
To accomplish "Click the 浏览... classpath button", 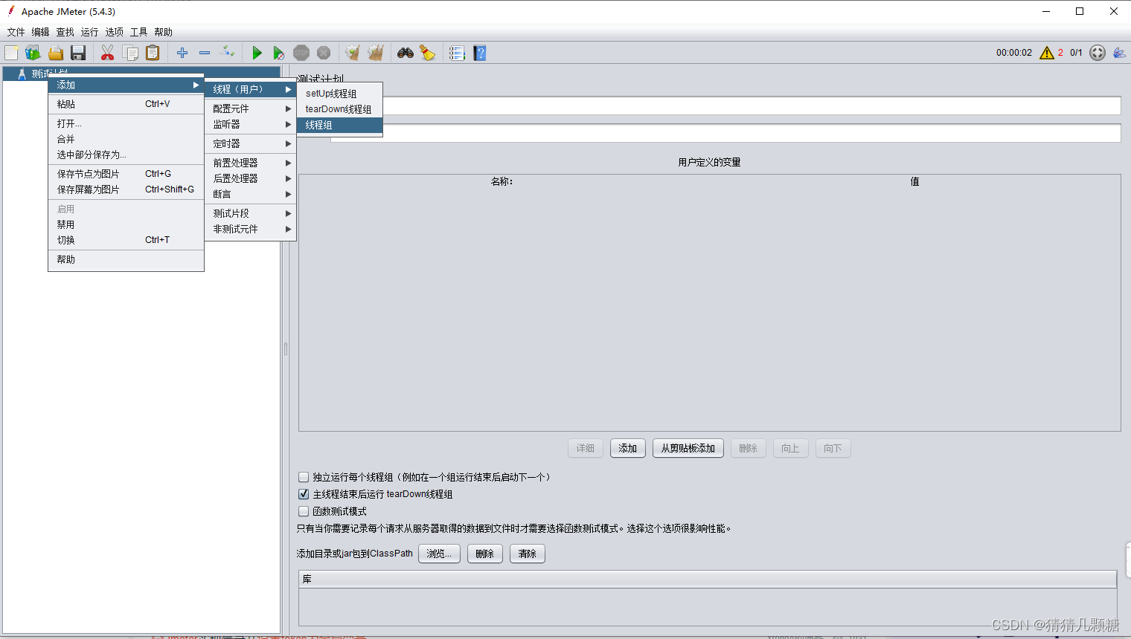I will coord(439,554).
